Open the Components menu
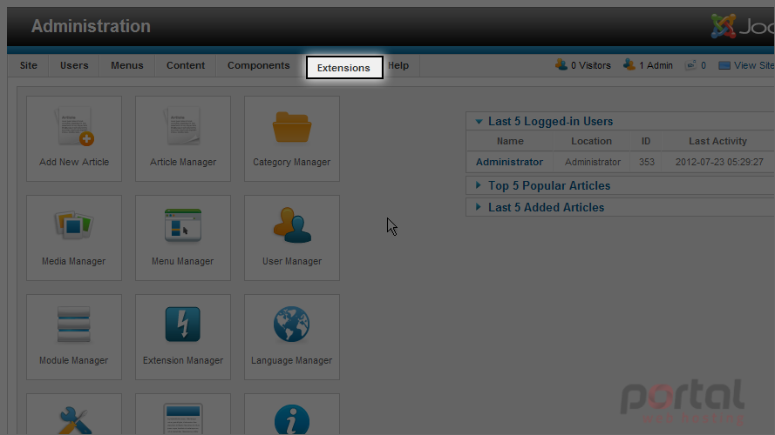The image size is (775, 435). 259,65
